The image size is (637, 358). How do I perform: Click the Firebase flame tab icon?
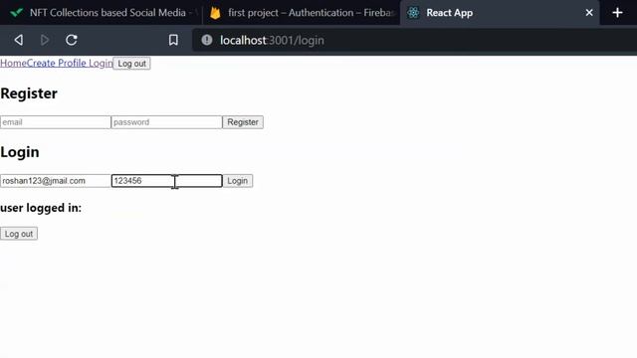tap(215, 13)
